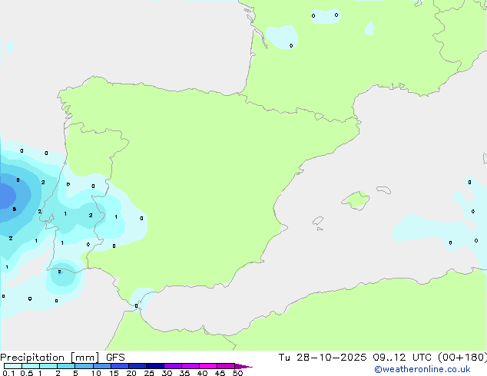Click the 0.5–1 mm legend color swatch

pos(31,366)
